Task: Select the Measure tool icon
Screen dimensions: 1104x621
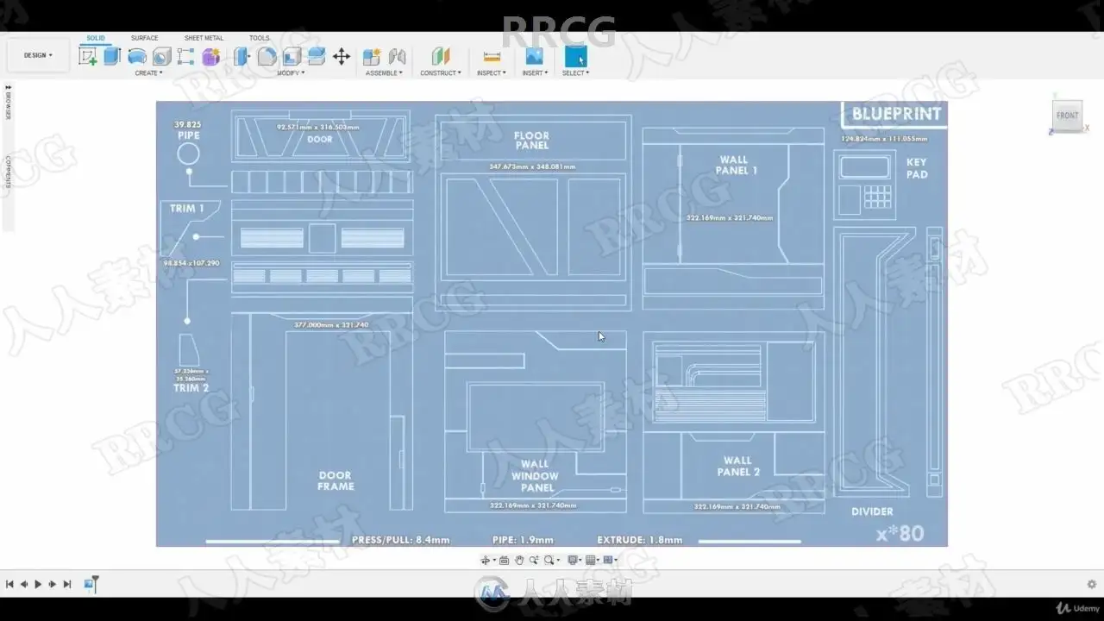Action: click(x=492, y=57)
